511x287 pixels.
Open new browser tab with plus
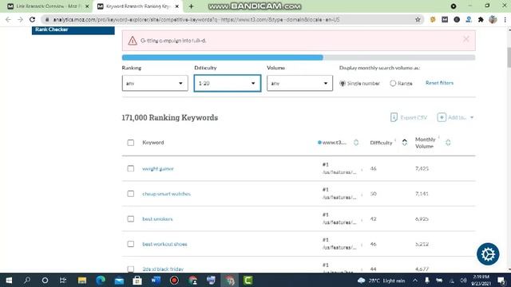192,6
